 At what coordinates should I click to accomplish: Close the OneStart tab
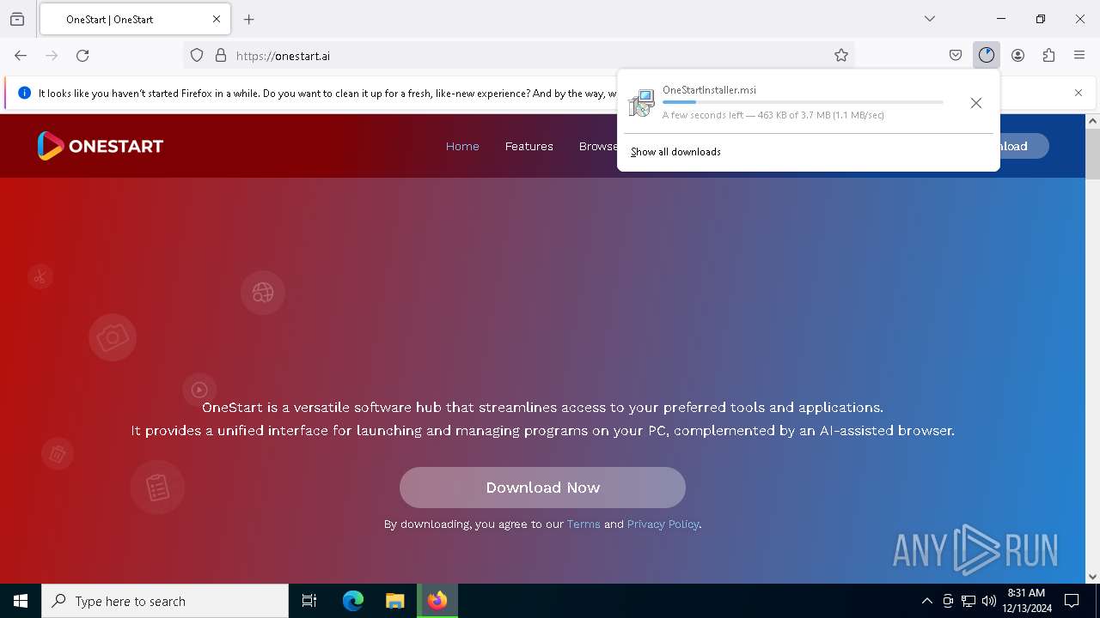pyautogui.click(x=217, y=19)
